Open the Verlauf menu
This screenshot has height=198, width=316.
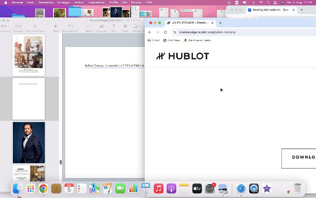coord(79,2)
